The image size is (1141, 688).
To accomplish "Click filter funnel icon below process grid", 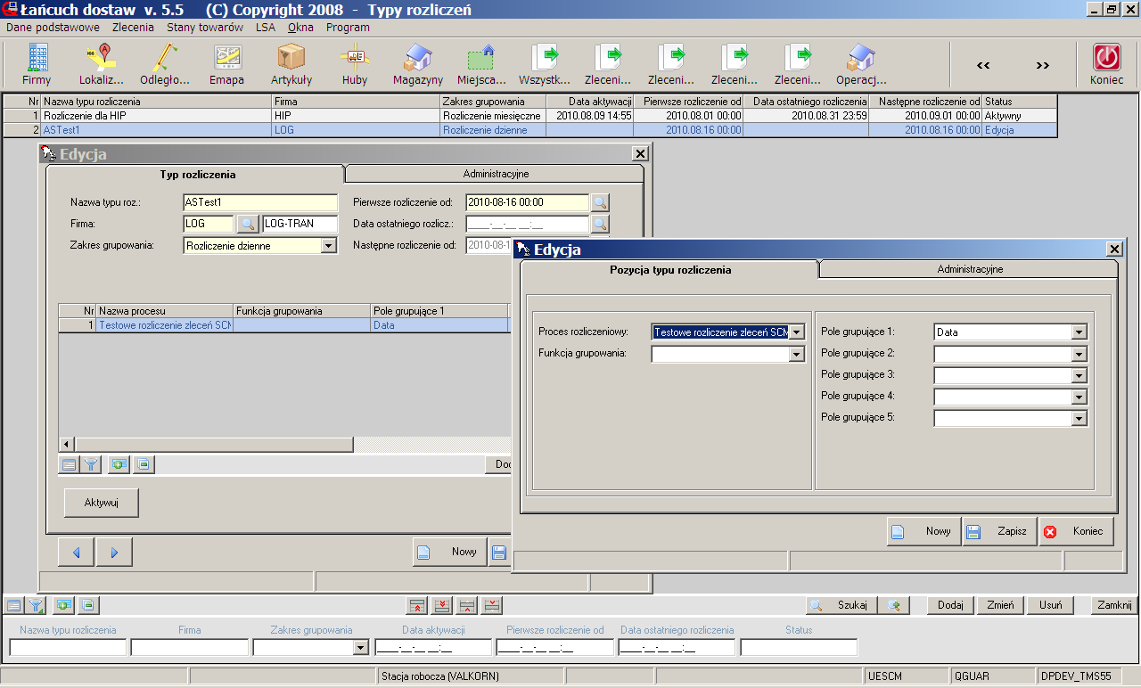I will pos(92,463).
